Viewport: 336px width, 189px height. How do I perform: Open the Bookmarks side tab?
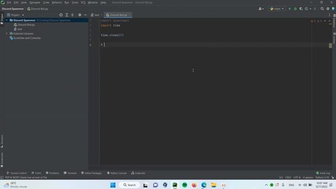(x=2, y=160)
